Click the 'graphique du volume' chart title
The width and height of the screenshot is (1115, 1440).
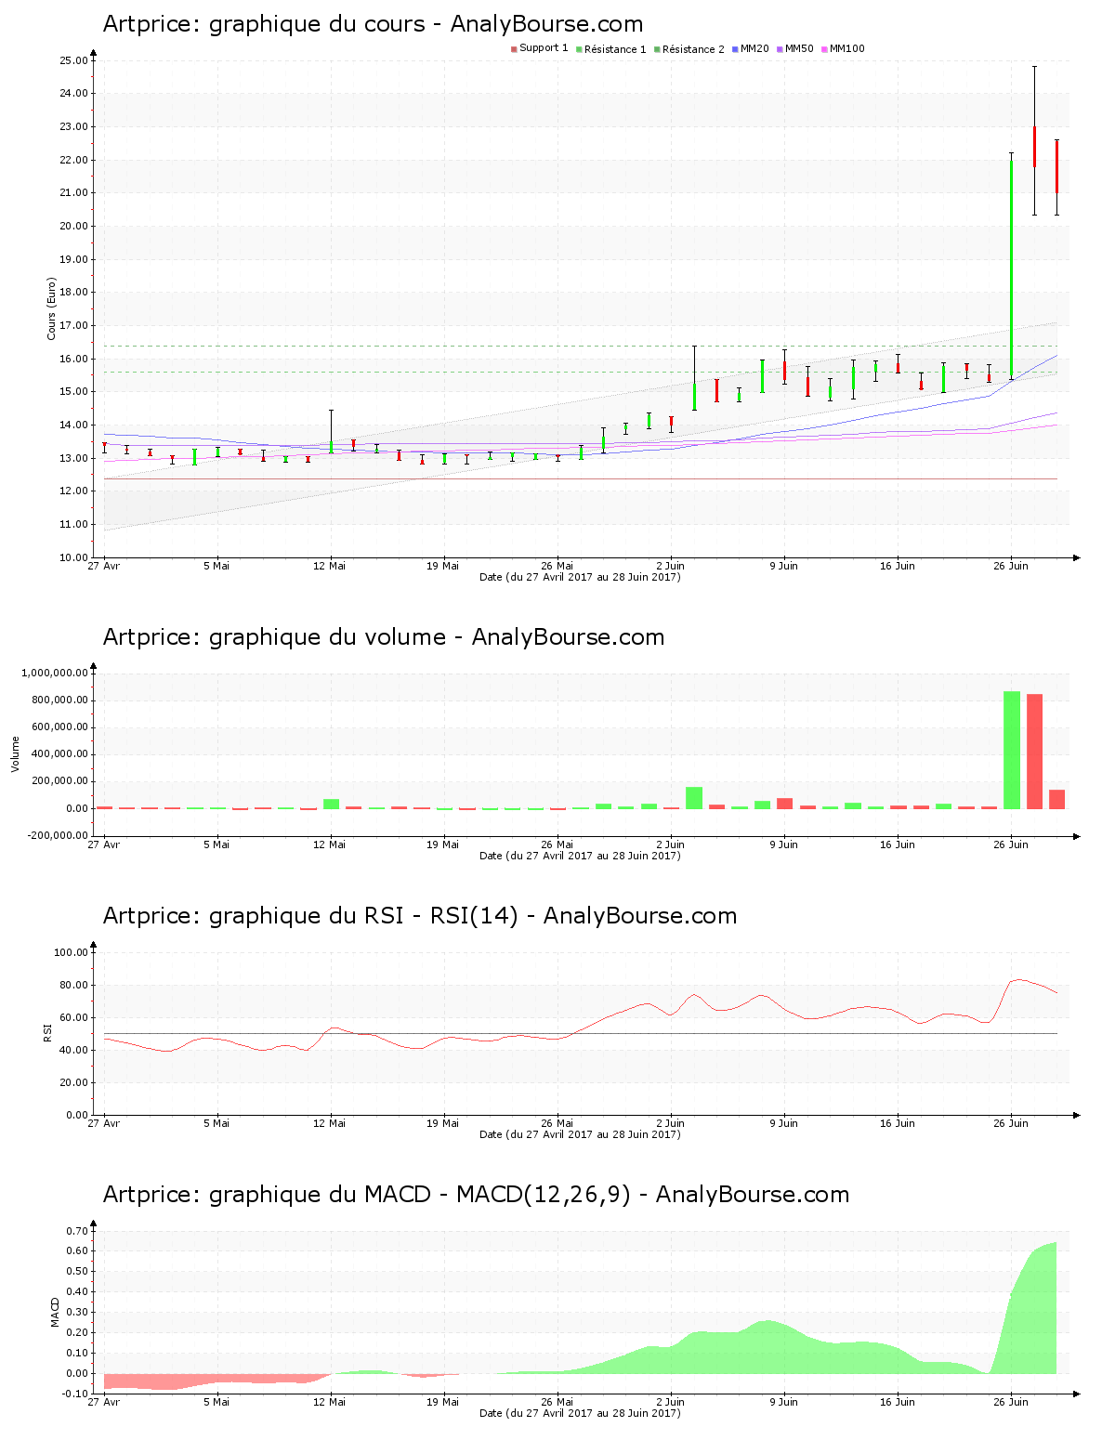[x=384, y=637]
